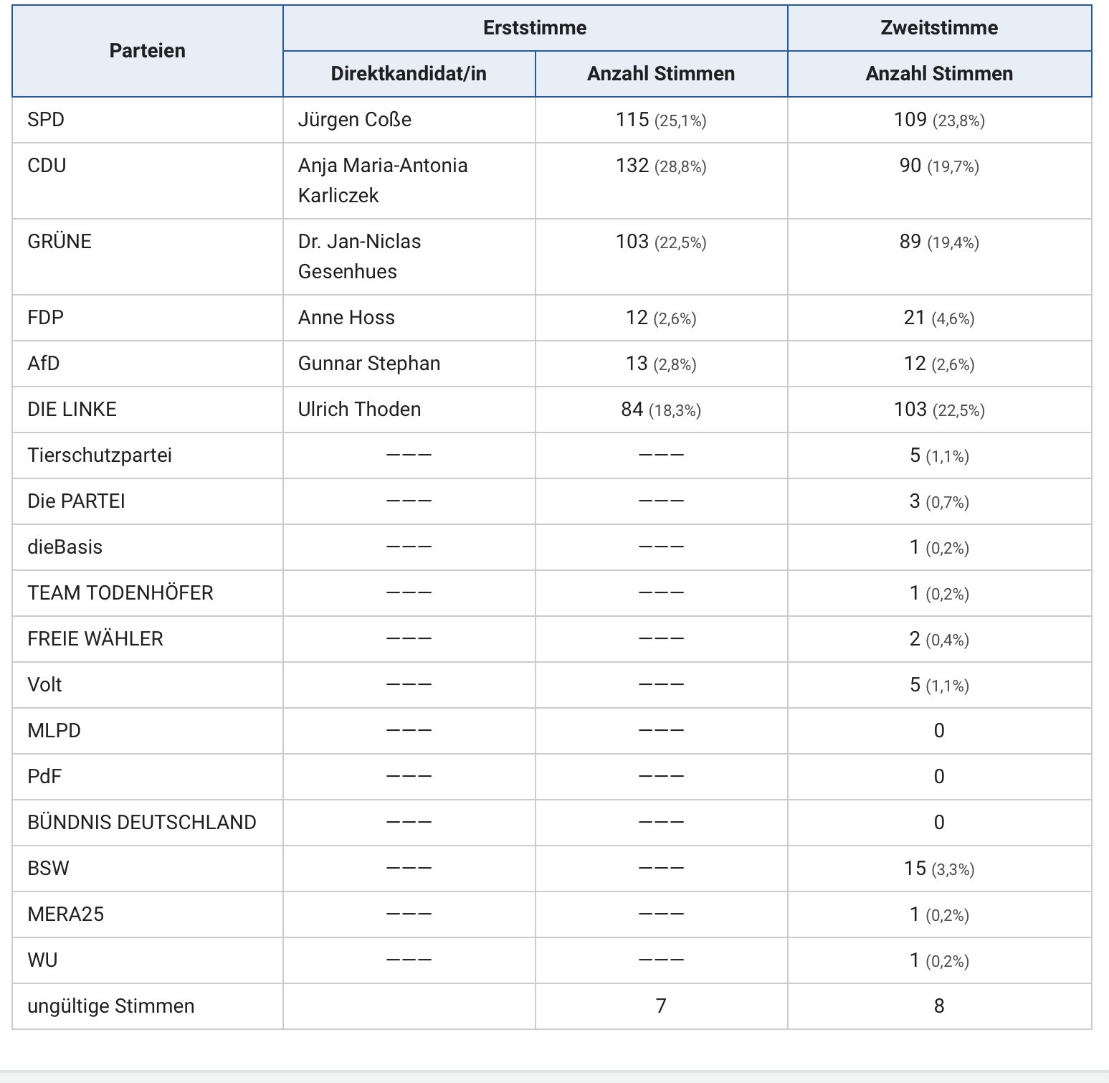Select Anja Maria-Antonia Karliczek cell
Screen dimensions: 1109x1083
(383, 180)
